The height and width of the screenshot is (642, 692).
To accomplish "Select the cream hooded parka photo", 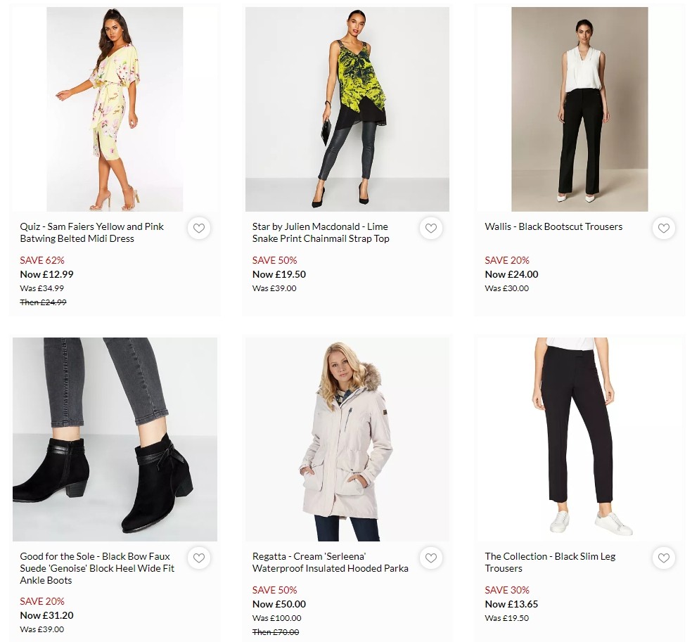I will point(347,437).
